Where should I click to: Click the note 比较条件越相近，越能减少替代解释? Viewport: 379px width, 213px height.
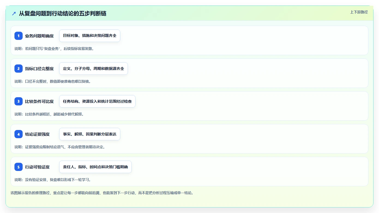pos(49,114)
